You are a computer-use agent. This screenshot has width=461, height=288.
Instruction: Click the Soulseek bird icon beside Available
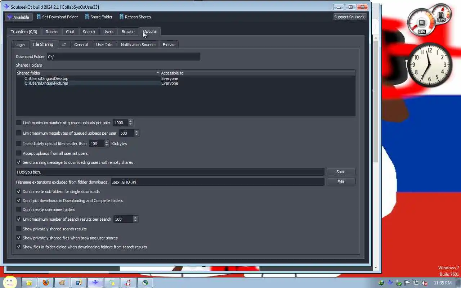9,17
